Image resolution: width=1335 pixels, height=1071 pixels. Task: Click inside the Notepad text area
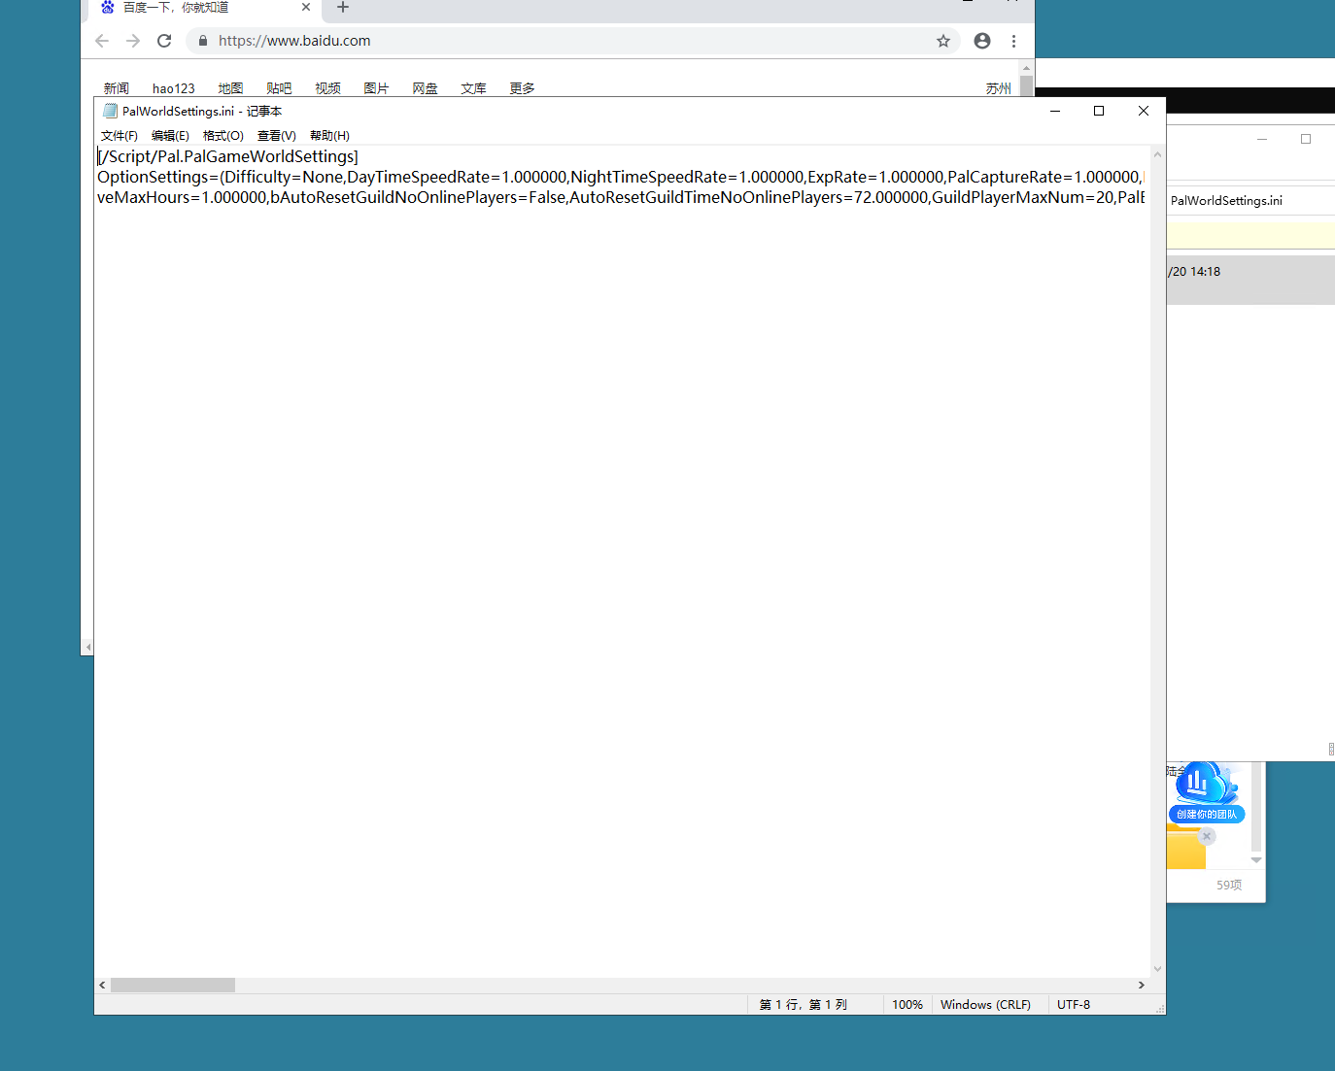622,583
